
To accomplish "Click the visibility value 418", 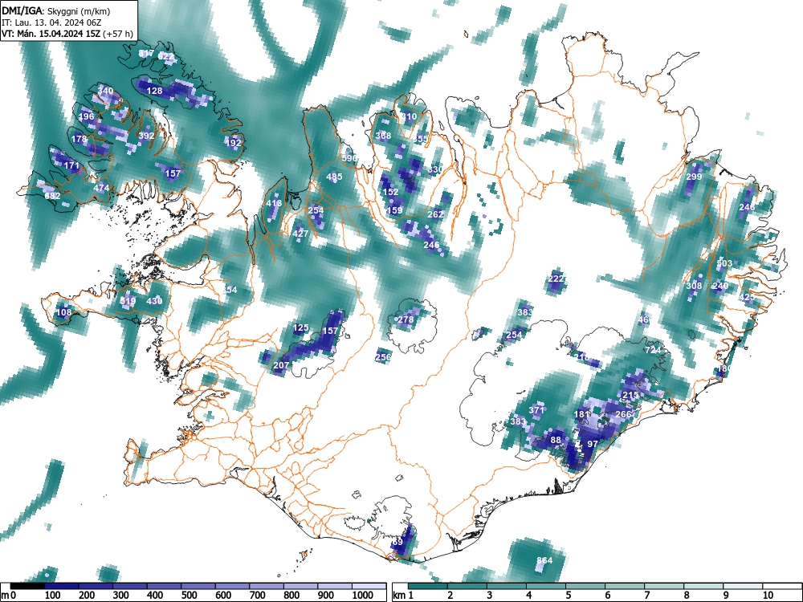I will (x=274, y=203).
